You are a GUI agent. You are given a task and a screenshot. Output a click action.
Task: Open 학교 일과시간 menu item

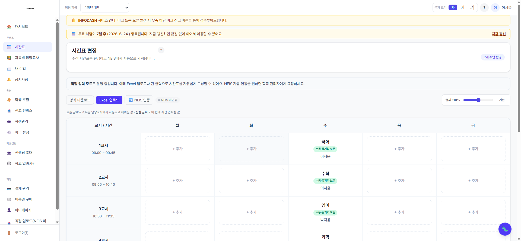[x=28, y=163]
